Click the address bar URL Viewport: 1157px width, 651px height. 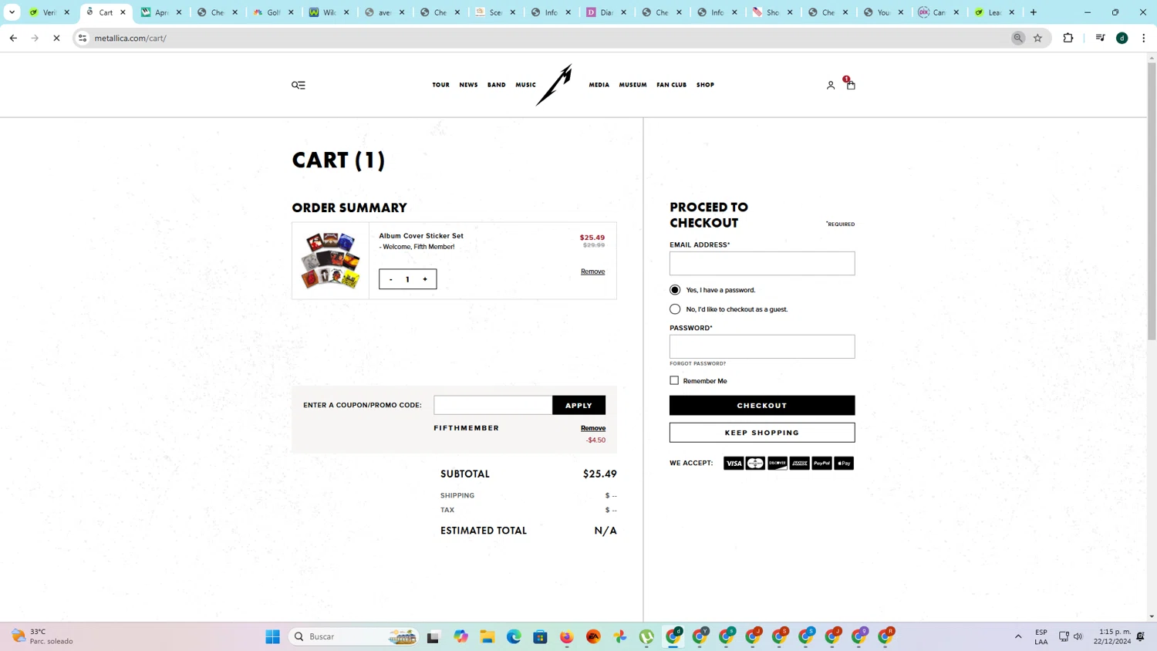click(x=130, y=38)
